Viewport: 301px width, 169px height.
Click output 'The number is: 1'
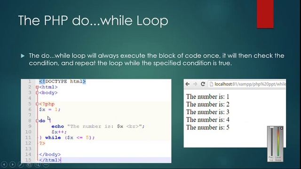(x=207, y=97)
